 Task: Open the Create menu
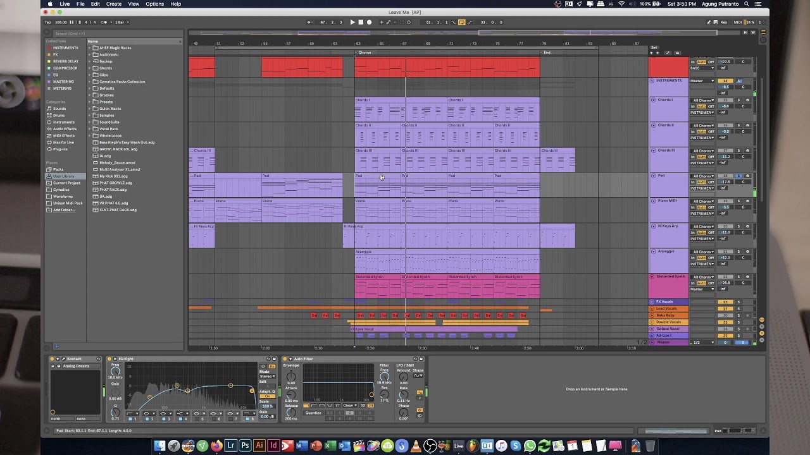[114, 4]
